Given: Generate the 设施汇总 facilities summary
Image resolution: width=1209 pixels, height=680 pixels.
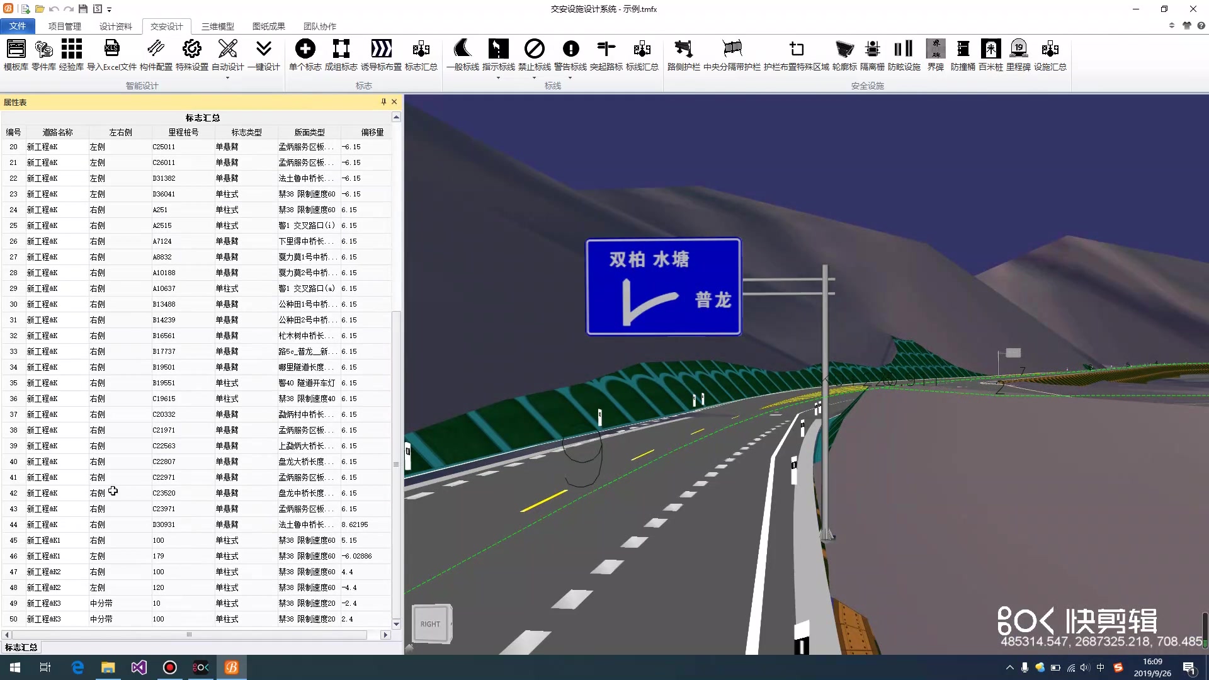Looking at the screenshot, I should point(1050,57).
